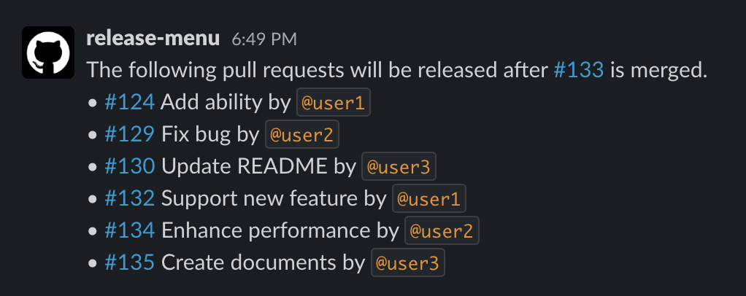
Task: Click the GitHub avatar icon
Action: coord(48,52)
